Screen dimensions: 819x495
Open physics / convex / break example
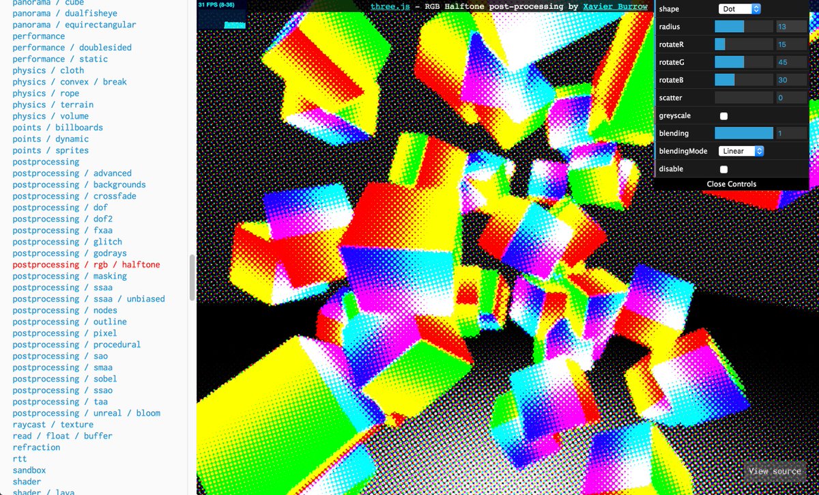click(x=70, y=82)
